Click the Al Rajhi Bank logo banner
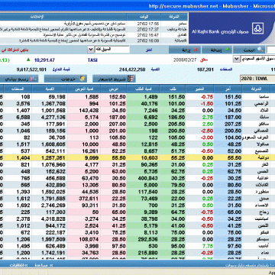Viewport: 275px width, 275px height. [231, 28]
